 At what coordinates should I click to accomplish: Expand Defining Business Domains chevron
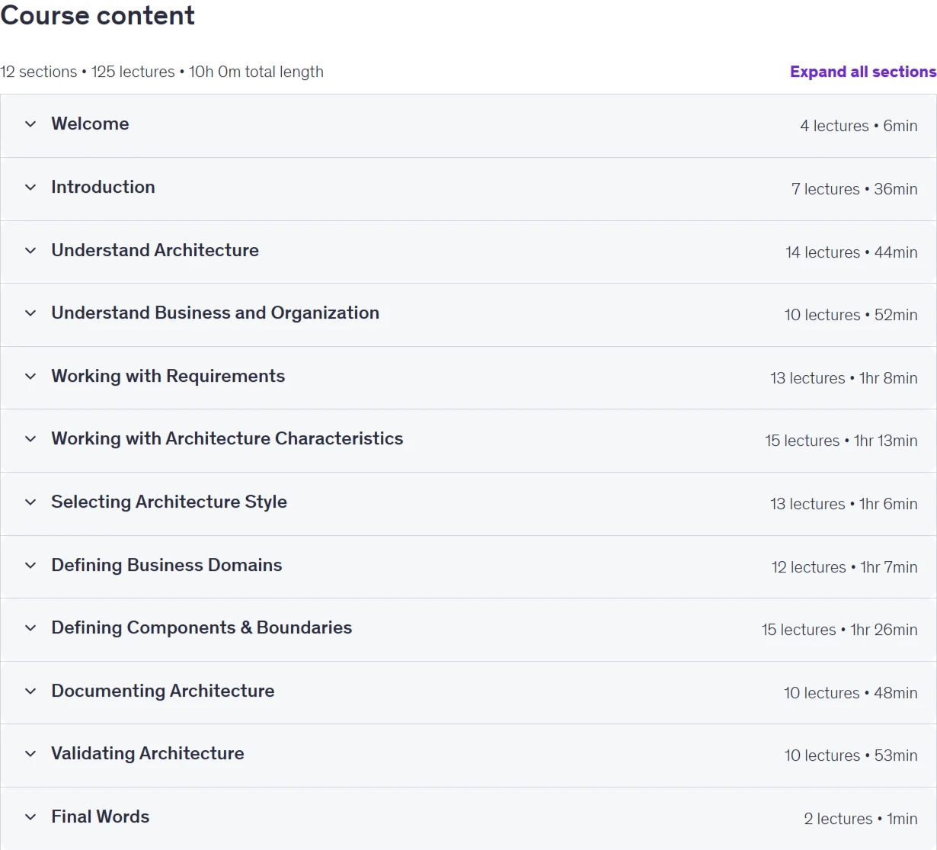pyautogui.click(x=30, y=566)
